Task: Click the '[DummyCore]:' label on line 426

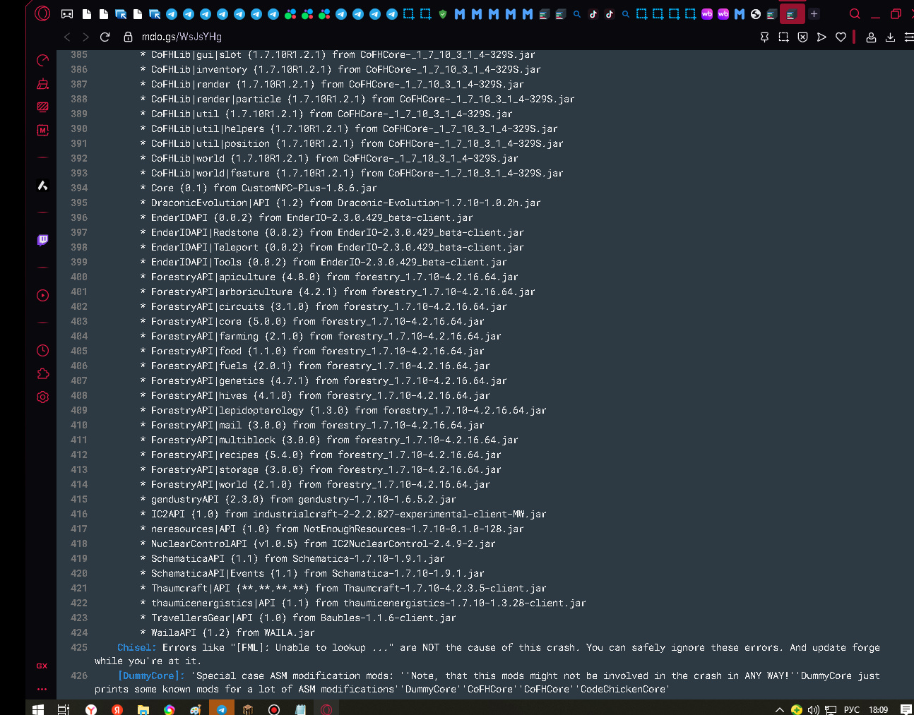Action: pos(151,675)
